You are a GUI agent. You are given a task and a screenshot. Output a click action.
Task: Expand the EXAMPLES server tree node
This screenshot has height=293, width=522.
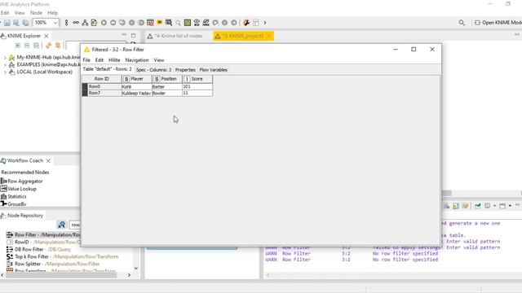(x=5, y=65)
